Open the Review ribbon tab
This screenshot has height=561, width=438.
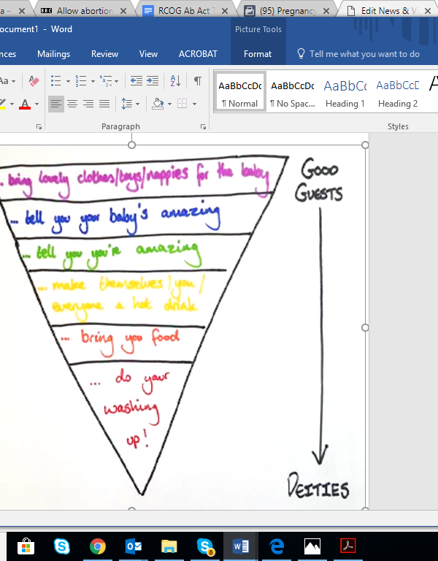[x=104, y=54]
